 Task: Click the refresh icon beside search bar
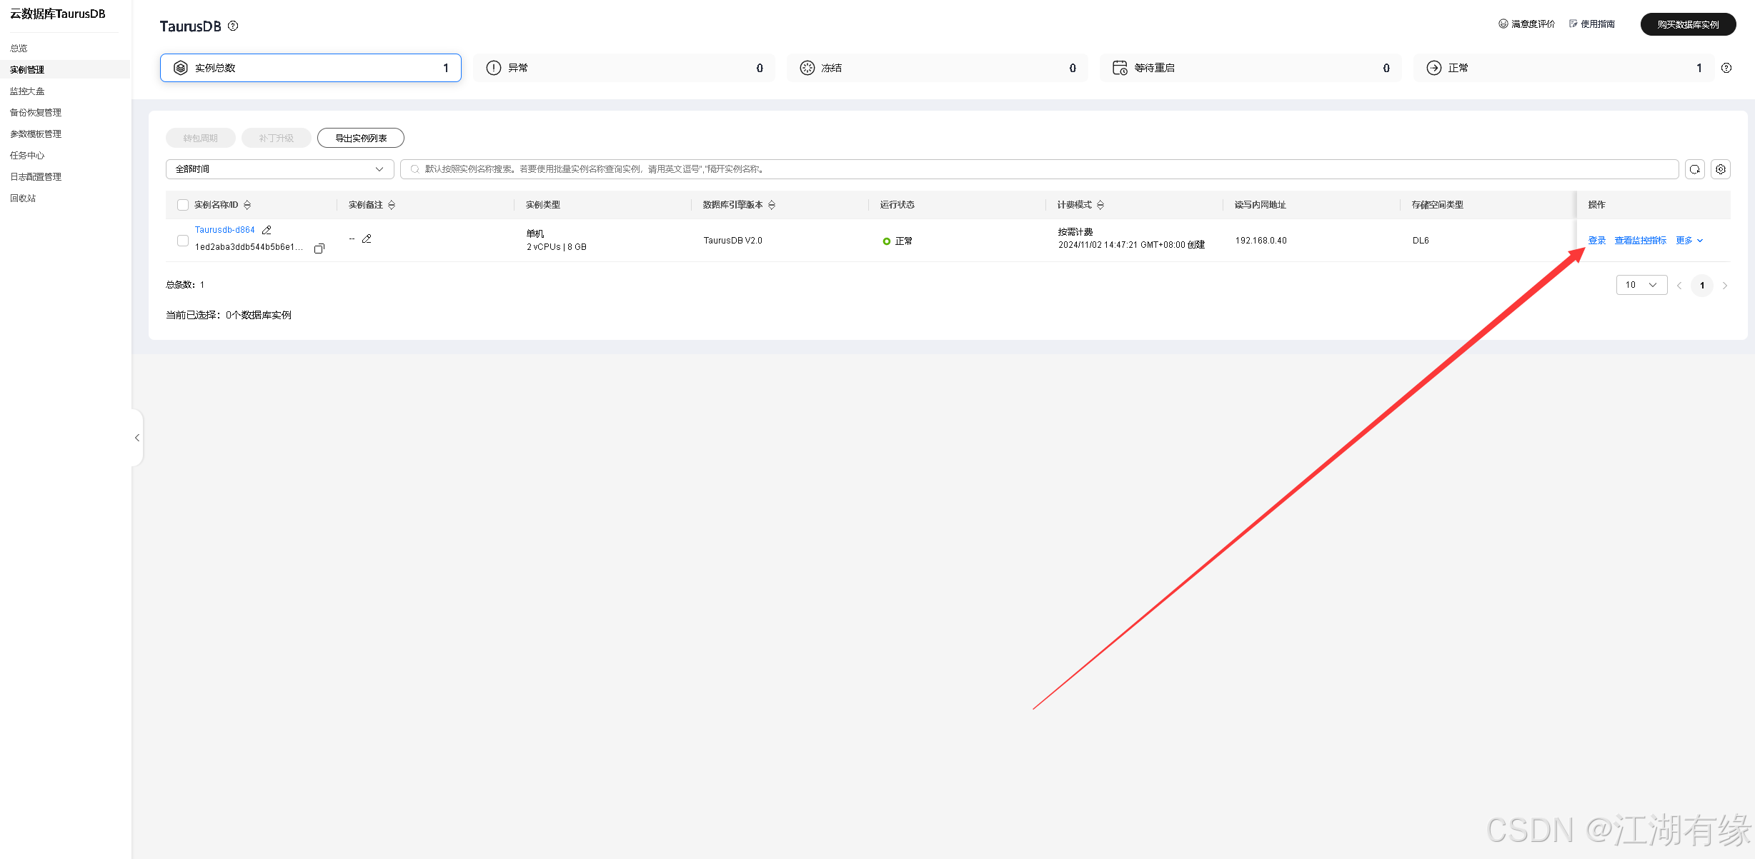click(1694, 169)
